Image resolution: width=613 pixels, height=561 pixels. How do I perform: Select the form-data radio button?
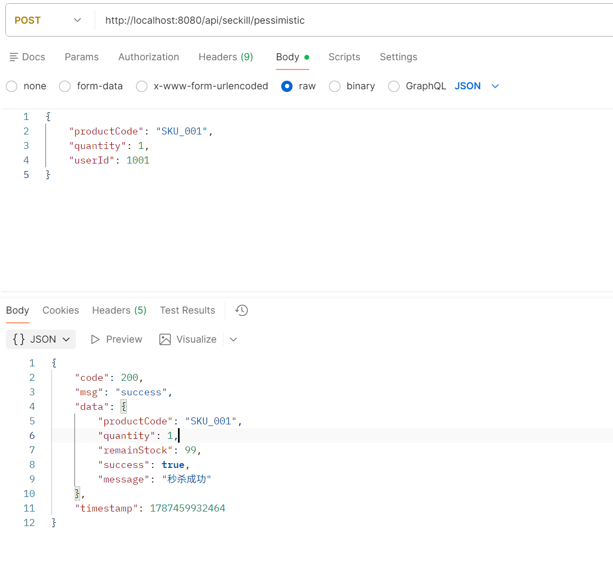point(65,87)
